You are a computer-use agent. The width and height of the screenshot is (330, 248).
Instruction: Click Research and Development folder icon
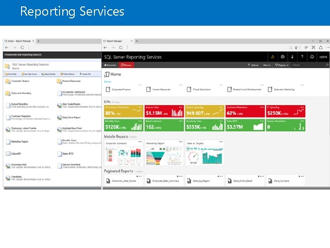click(230, 90)
